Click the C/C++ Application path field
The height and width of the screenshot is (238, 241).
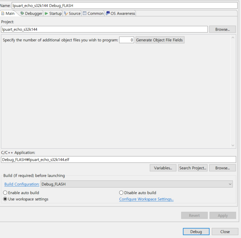(119, 160)
